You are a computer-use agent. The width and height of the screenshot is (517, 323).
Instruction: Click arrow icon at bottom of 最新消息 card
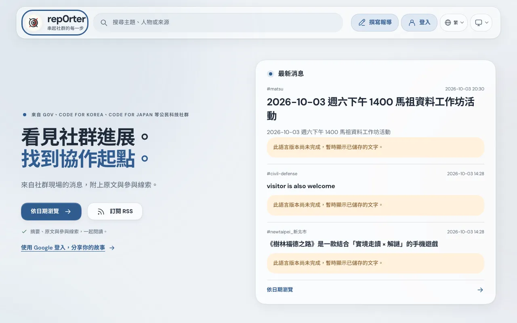pyautogui.click(x=480, y=290)
